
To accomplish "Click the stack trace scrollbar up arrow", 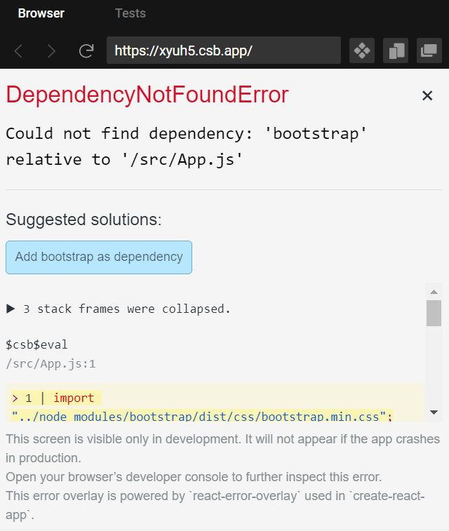I will pyautogui.click(x=434, y=292).
